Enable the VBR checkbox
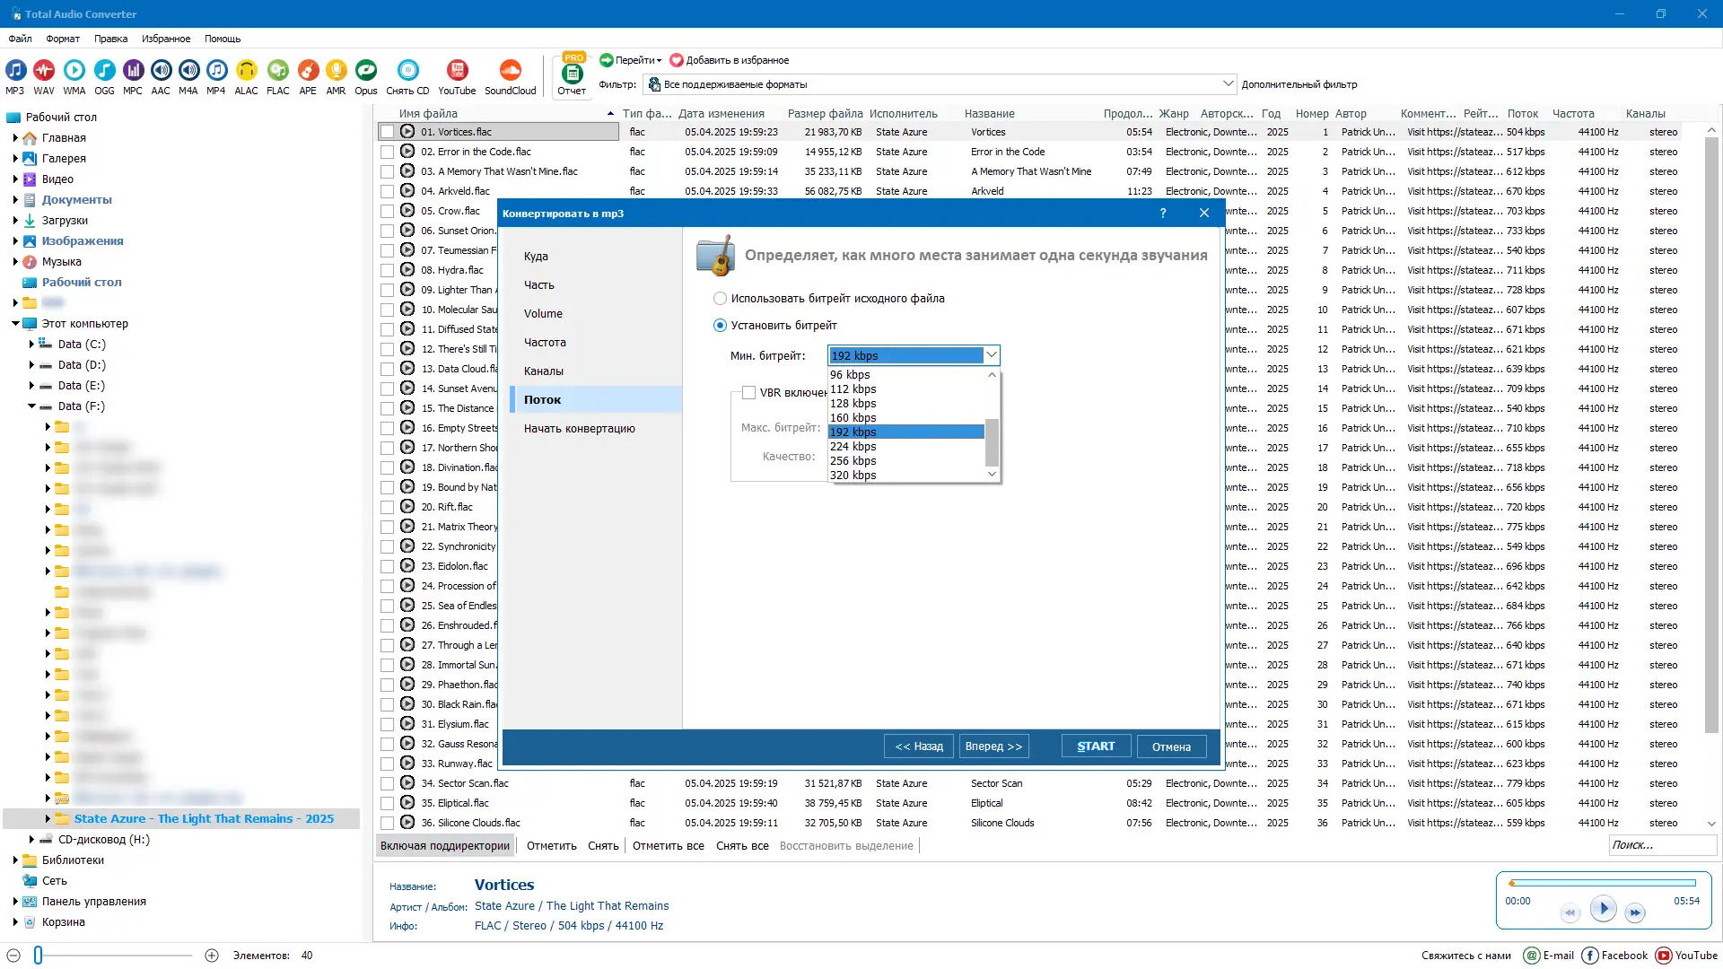 click(748, 393)
